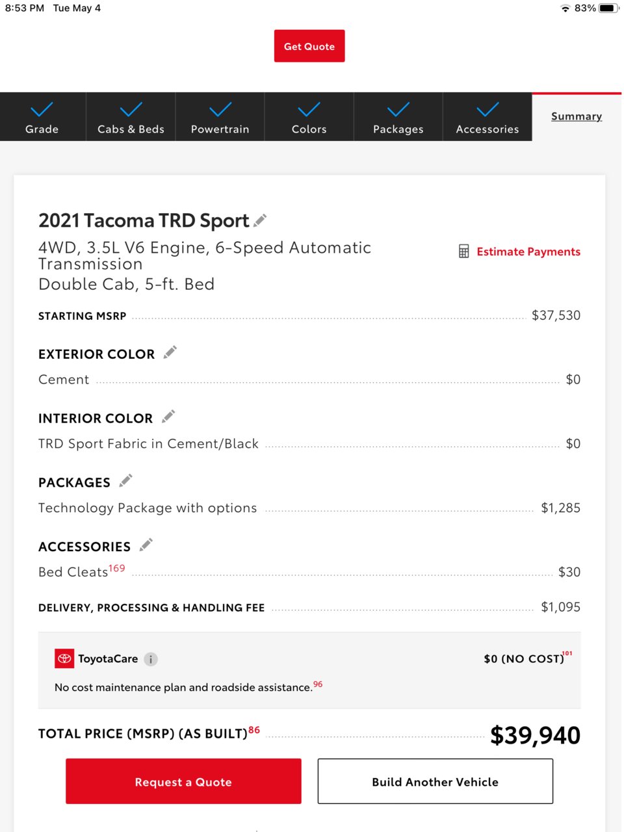Screen dimensions: 624x832
Task: Click the pencil icon beside Interior Color
Action: click(x=168, y=417)
